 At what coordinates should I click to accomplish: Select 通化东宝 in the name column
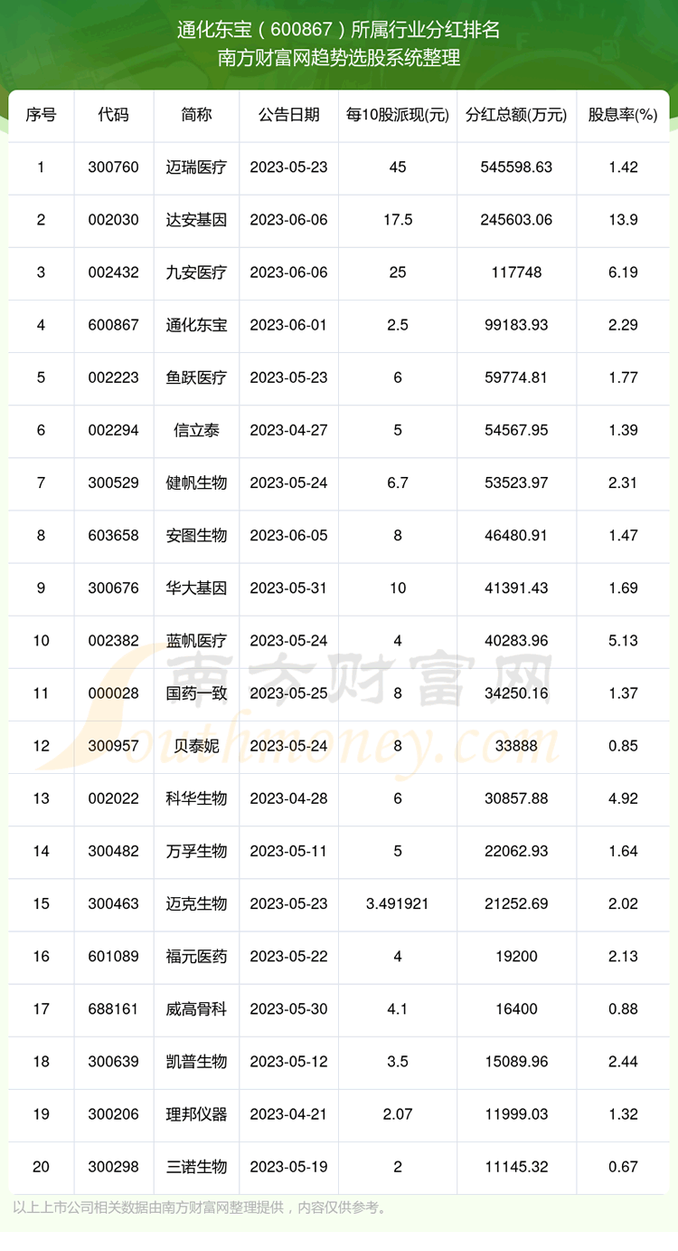pyautogui.click(x=196, y=325)
